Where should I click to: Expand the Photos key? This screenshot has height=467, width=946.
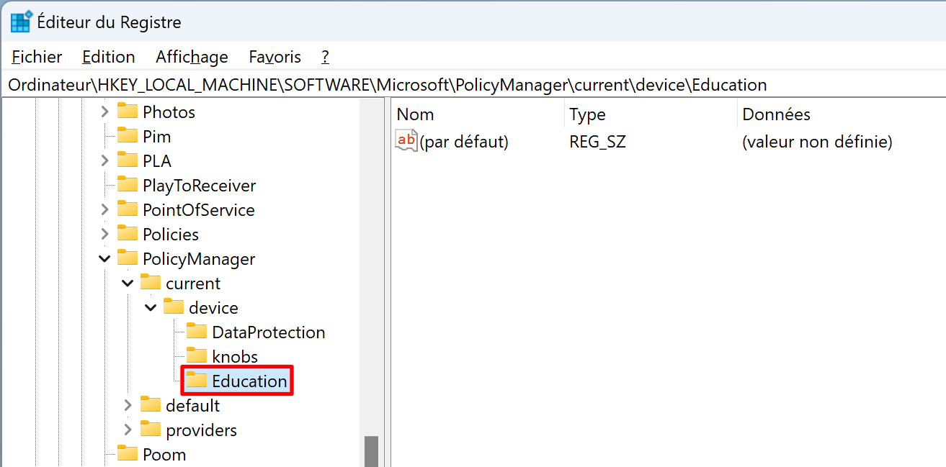104,112
